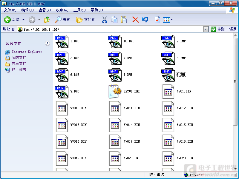The width and height of the screenshot is (239, 179).
Task: Expand the address bar history dropdown
Action: pos(206,29)
